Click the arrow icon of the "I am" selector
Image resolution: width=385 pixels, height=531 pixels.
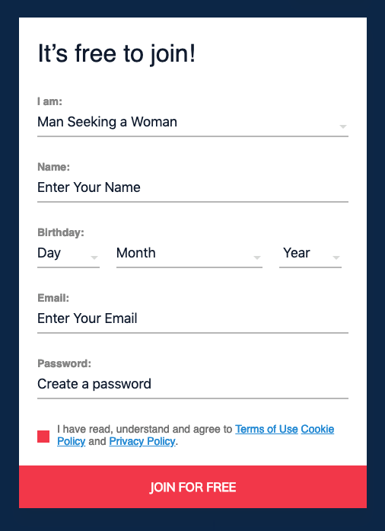(343, 126)
